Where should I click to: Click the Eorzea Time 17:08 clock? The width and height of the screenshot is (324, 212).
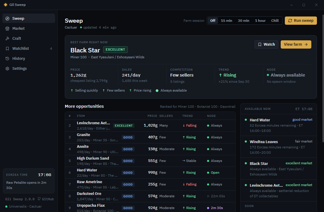tap(44, 175)
